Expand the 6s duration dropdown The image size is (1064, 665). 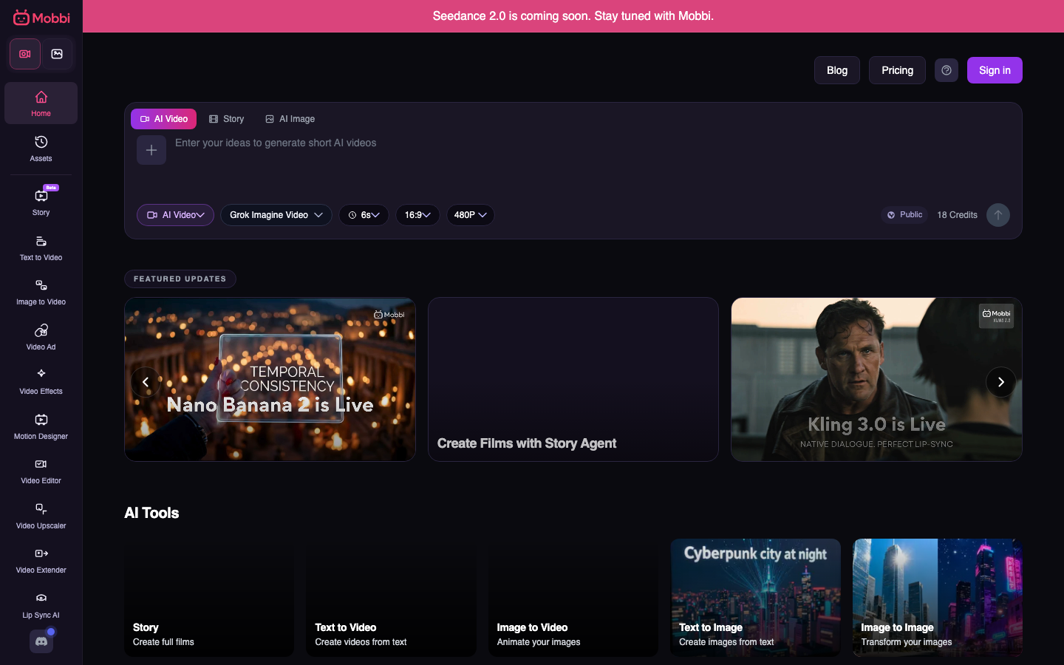[364, 215]
